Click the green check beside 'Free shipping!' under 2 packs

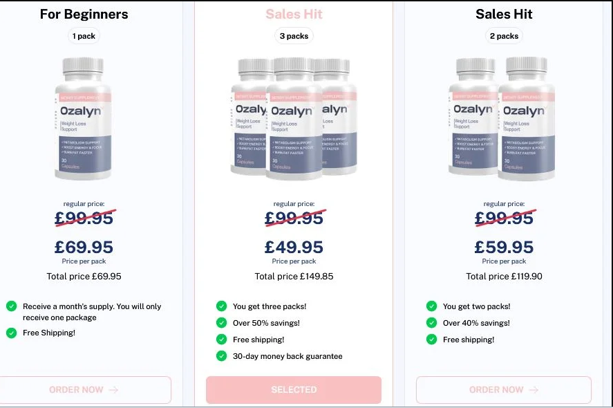(431, 340)
